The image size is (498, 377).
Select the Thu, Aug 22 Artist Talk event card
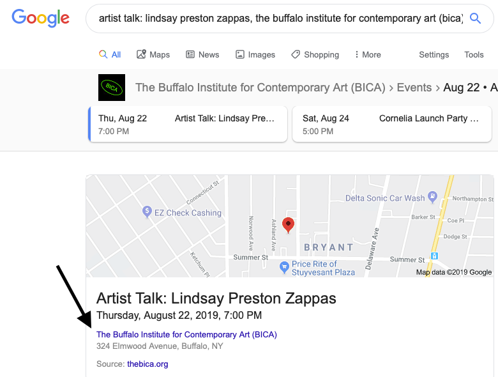point(188,125)
